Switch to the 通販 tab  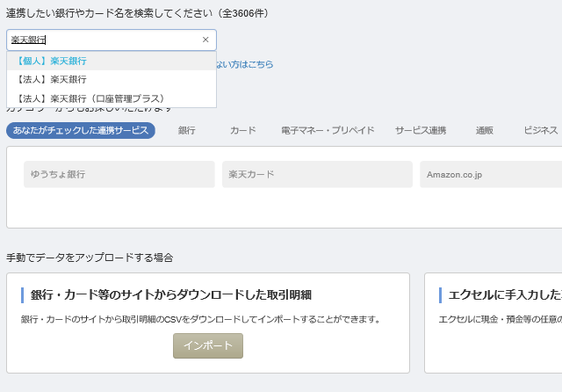(485, 130)
